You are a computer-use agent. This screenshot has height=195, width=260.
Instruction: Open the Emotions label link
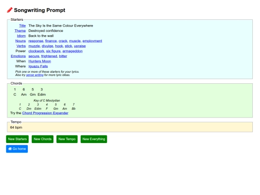(x=18, y=56)
